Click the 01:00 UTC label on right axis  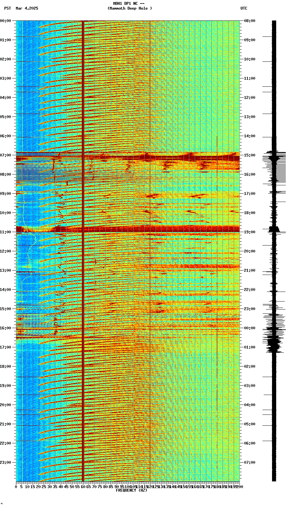coord(250,347)
